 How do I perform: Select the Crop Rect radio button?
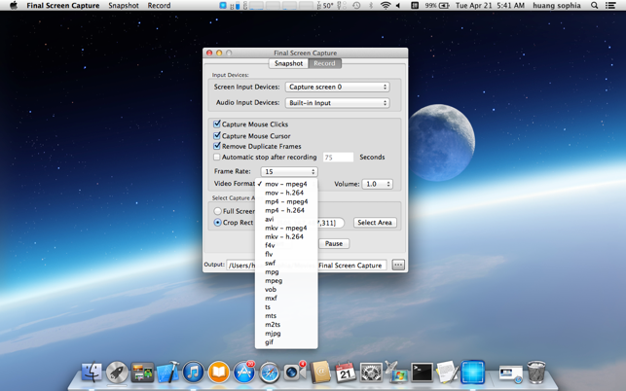point(218,223)
